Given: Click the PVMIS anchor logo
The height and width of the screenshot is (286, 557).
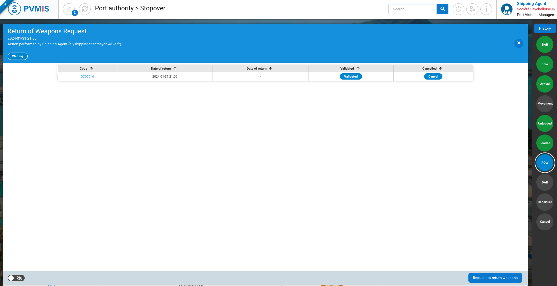Looking at the screenshot, I should coord(14,9).
